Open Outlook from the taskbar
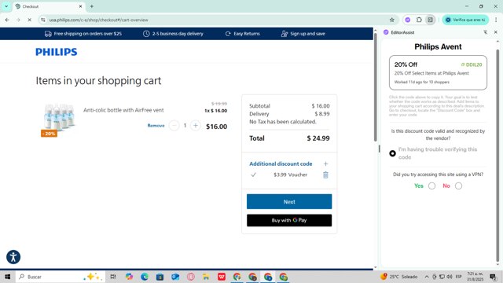503x283 pixels. pos(175,277)
